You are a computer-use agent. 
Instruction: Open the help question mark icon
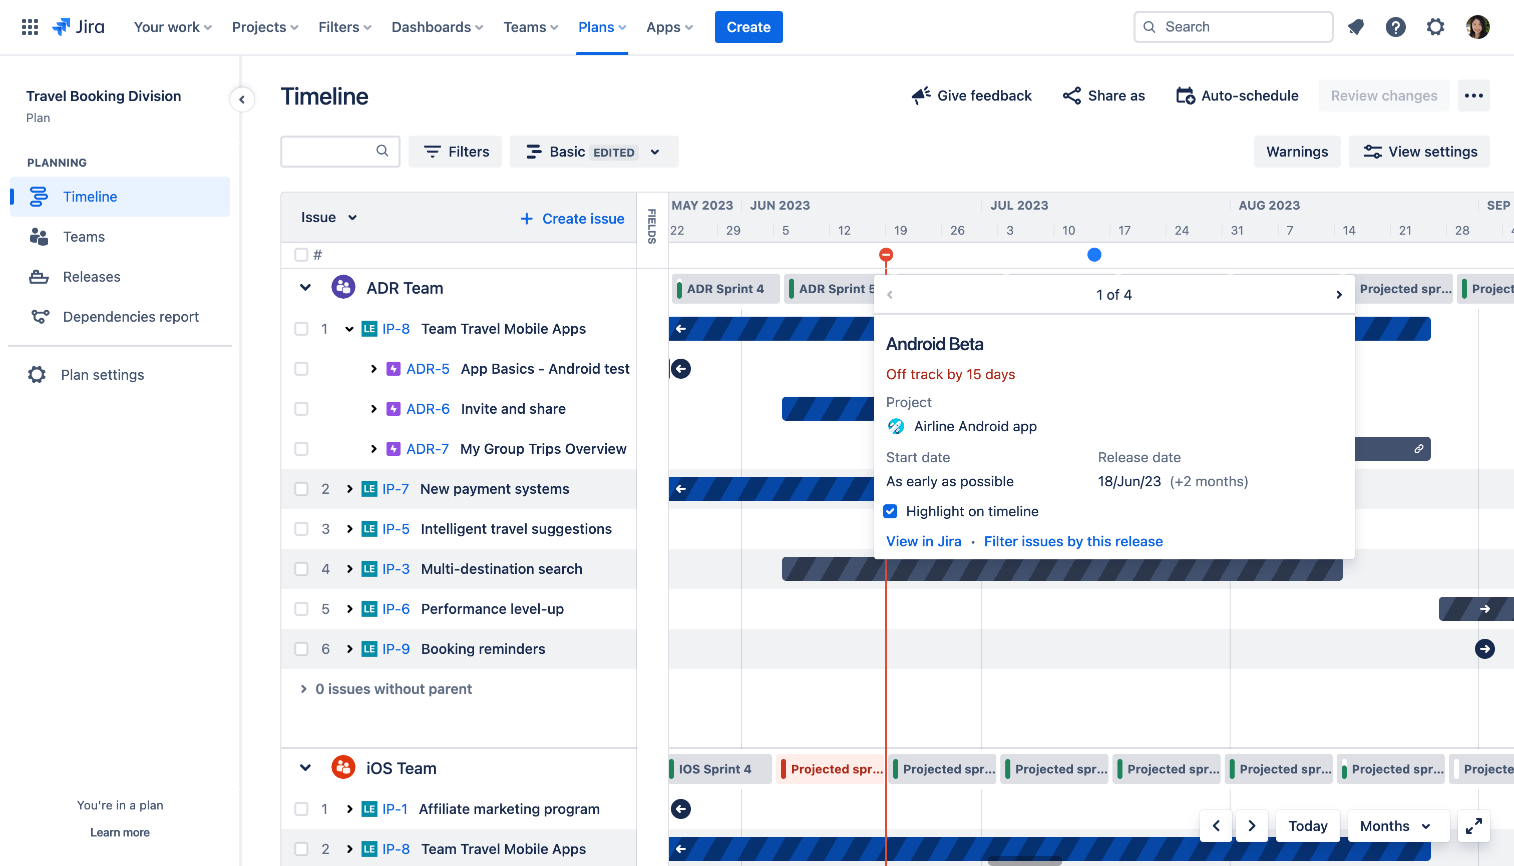point(1395,27)
